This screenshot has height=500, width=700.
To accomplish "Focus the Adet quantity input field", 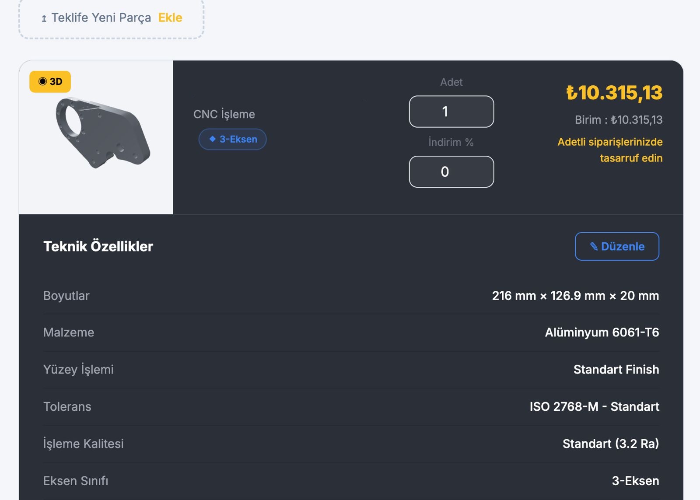I will [x=451, y=112].
